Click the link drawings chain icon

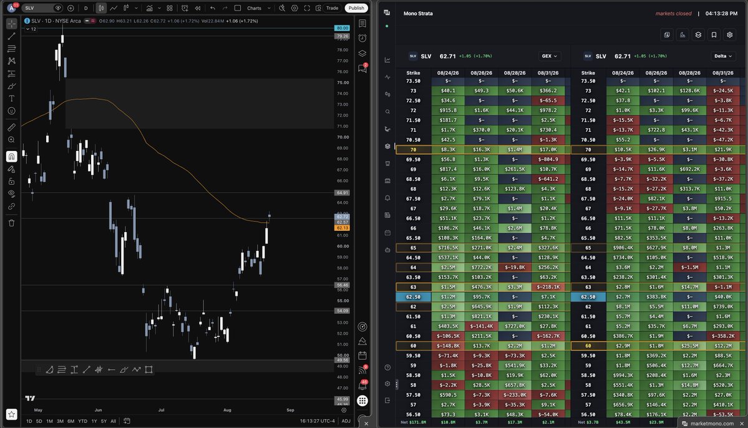pos(11,206)
